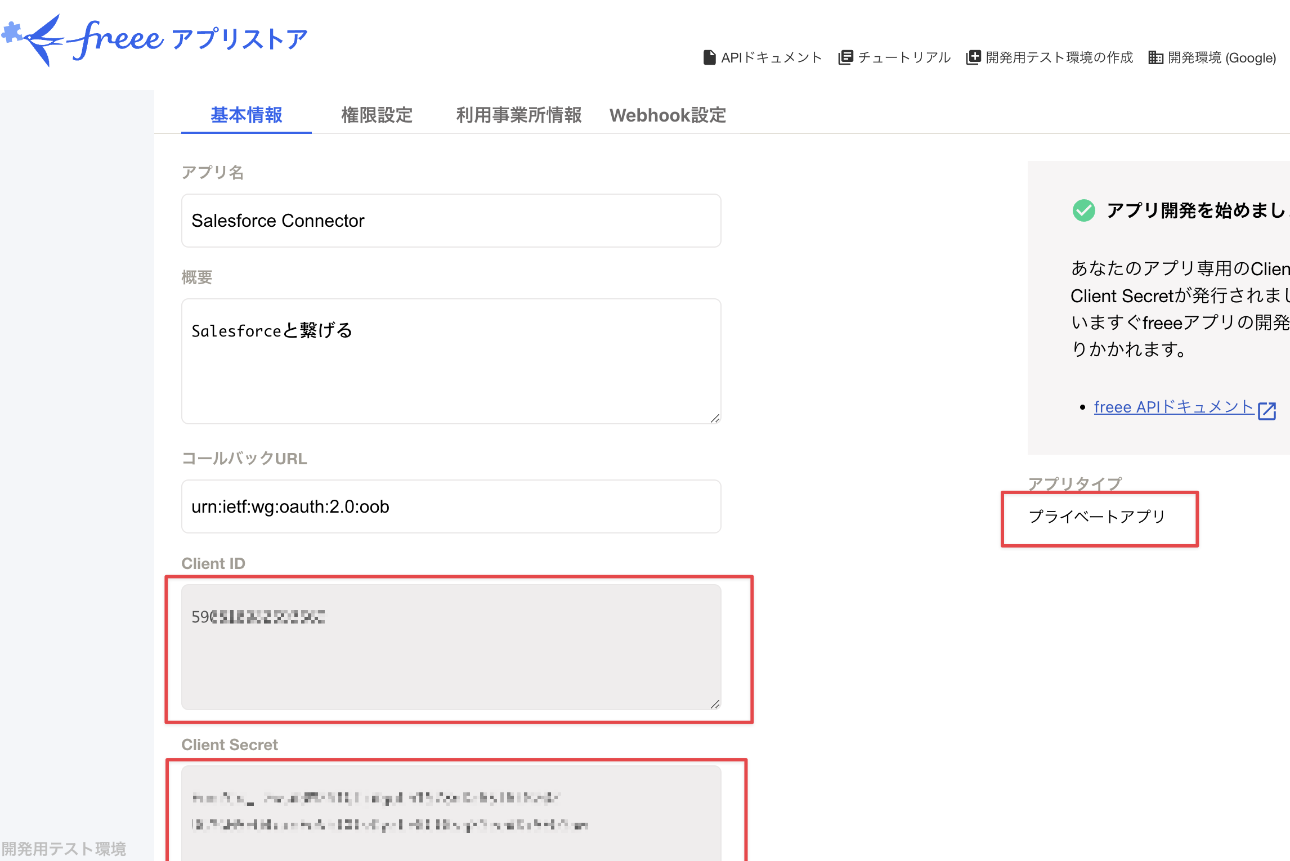Switch to the 権限設定 tab

click(377, 115)
